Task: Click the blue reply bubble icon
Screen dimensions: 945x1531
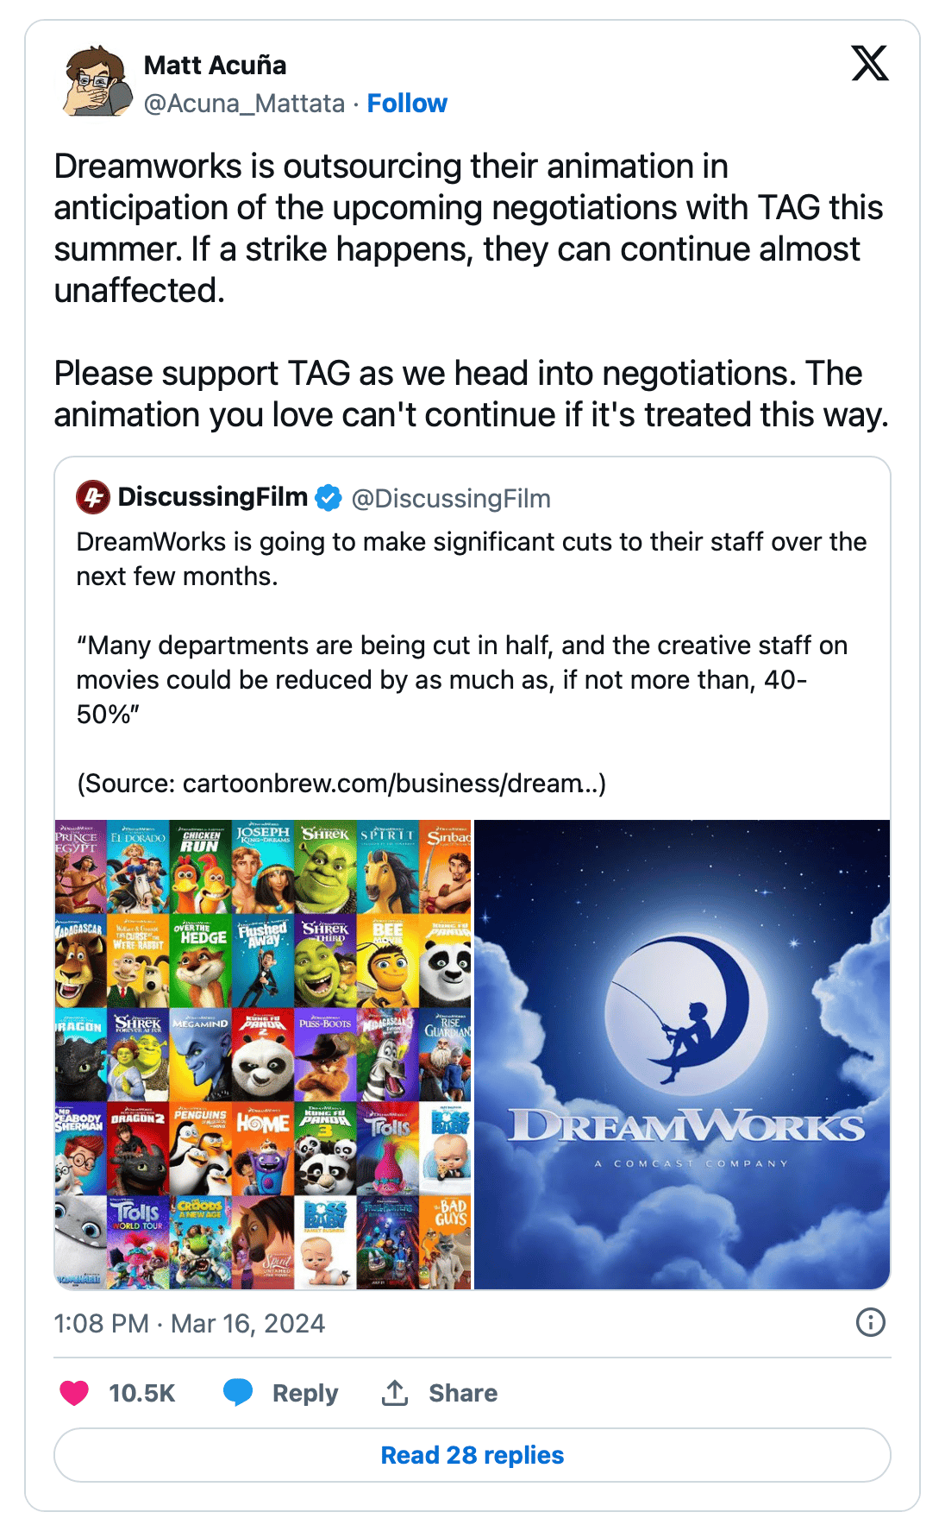Action: (238, 1392)
